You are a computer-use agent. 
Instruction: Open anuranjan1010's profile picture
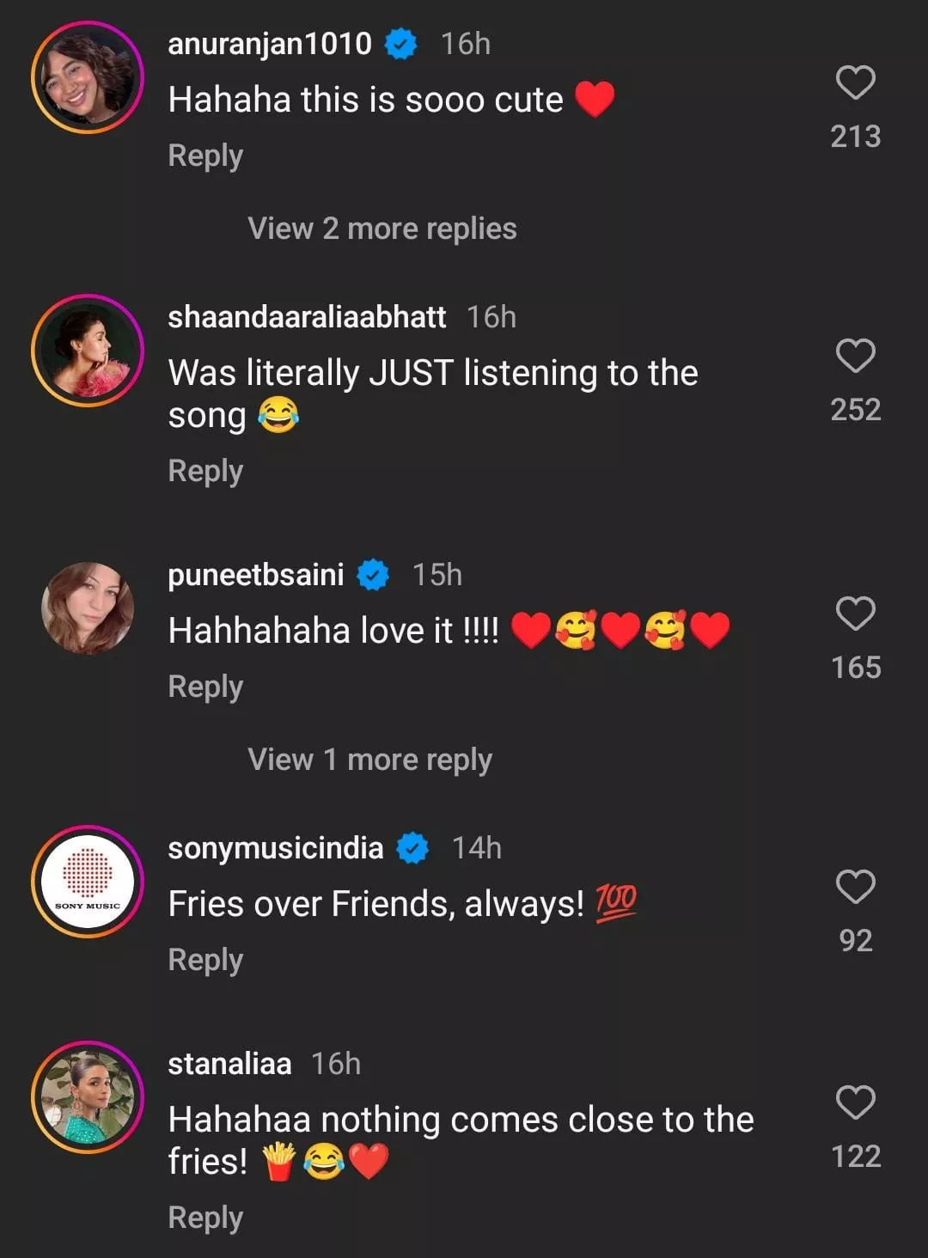88,78
